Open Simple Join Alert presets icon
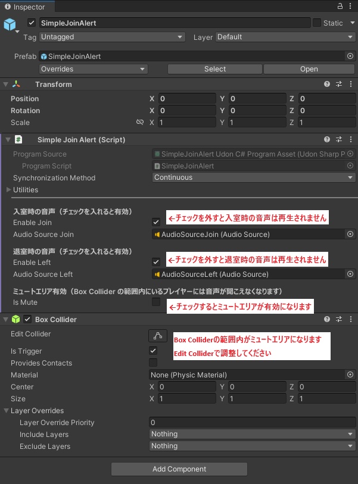358x484 pixels. click(x=339, y=139)
